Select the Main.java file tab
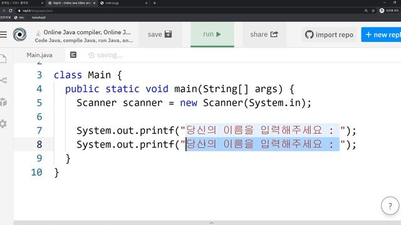This screenshot has height=225, width=401. pyautogui.click(x=39, y=55)
